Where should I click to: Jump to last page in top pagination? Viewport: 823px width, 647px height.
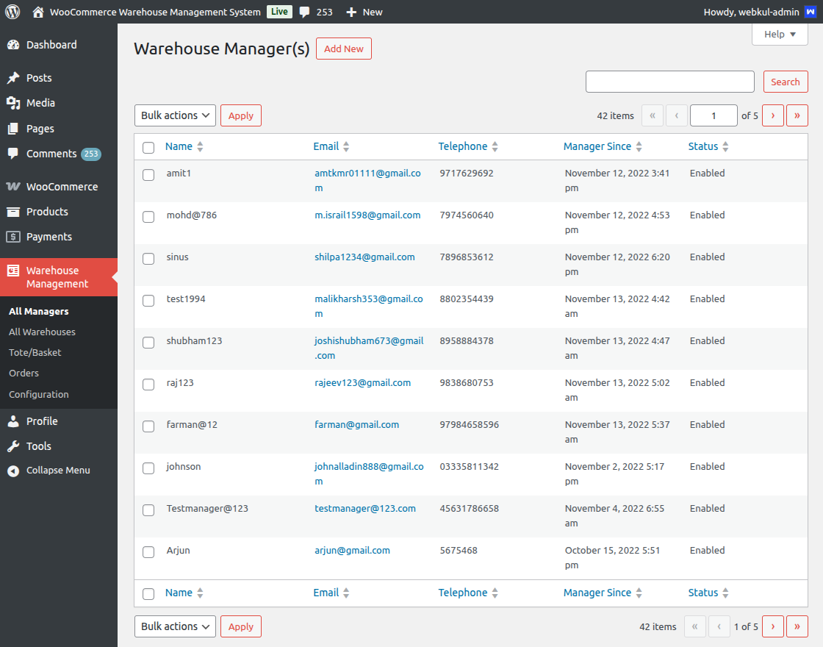click(x=797, y=115)
